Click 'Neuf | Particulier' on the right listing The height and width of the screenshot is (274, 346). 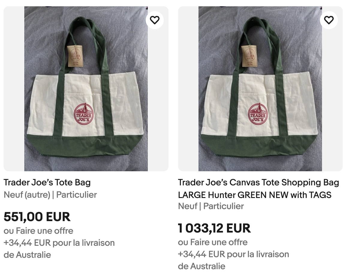pyautogui.click(x=211, y=206)
